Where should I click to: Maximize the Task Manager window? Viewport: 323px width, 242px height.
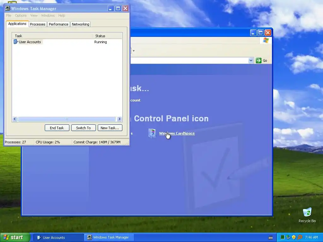(118, 9)
